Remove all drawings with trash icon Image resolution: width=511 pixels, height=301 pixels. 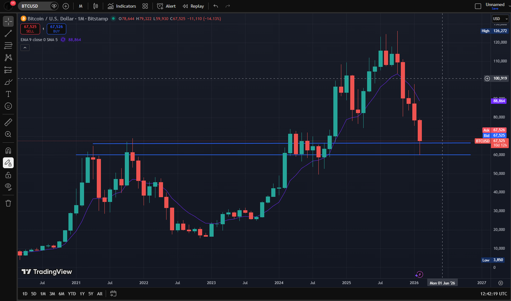click(x=8, y=203)
